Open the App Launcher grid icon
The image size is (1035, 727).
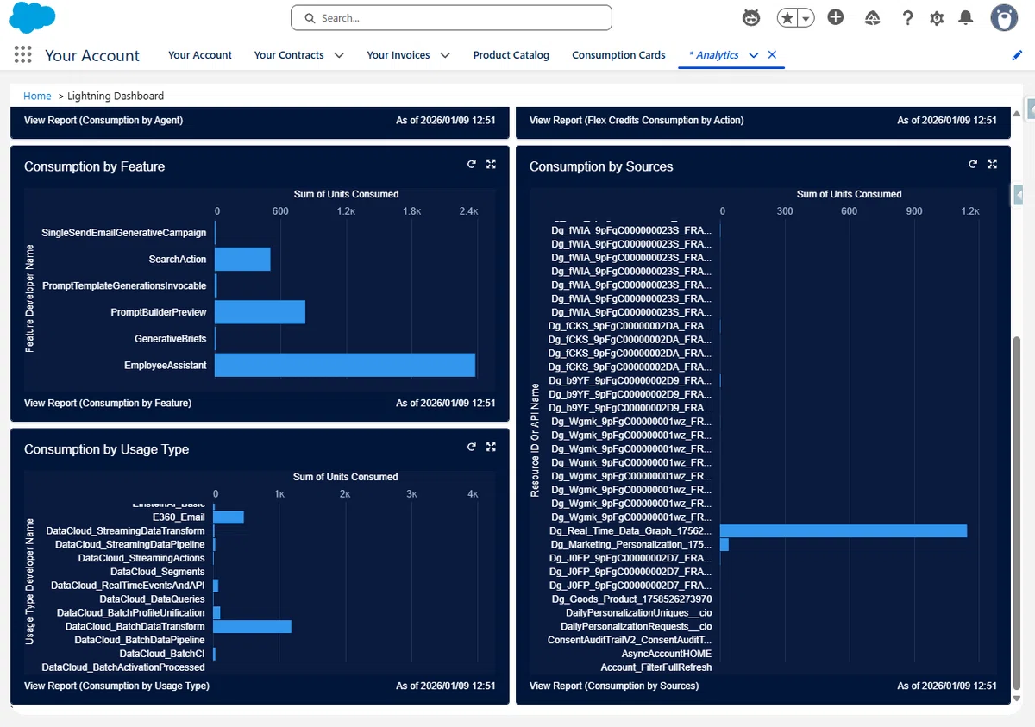coord(23,54)
